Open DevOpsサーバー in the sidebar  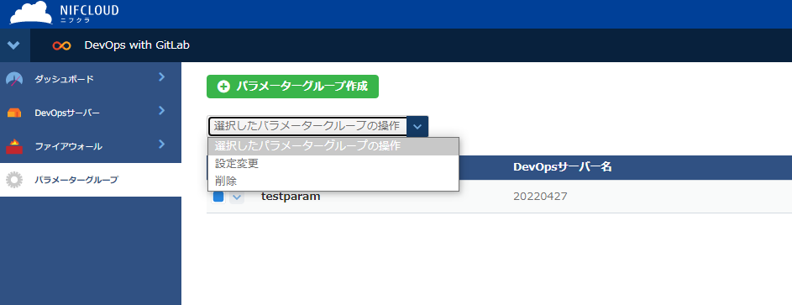(91, 113)
